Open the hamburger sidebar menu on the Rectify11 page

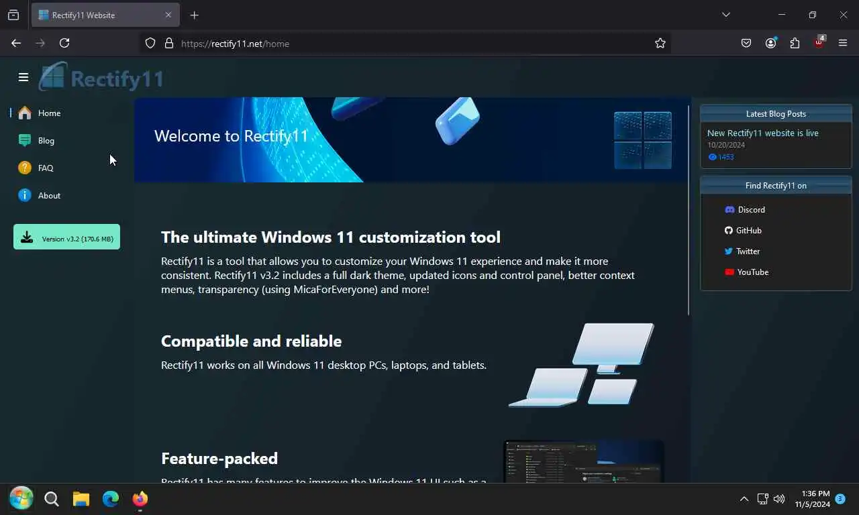point(23,77)
